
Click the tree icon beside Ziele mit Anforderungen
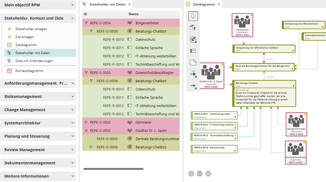click(x=9, y=61)
